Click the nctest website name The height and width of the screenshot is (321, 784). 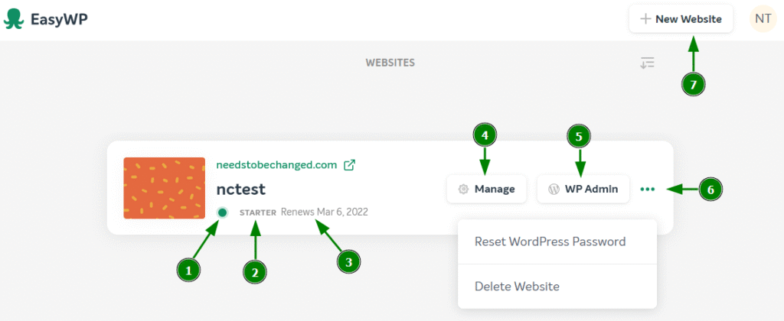pos(241,188)
